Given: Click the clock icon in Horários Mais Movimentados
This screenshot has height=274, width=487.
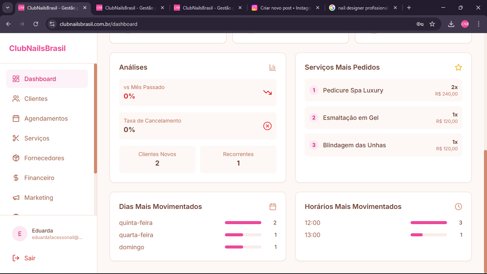Looking at the screenshot, I should click(458, 207).
